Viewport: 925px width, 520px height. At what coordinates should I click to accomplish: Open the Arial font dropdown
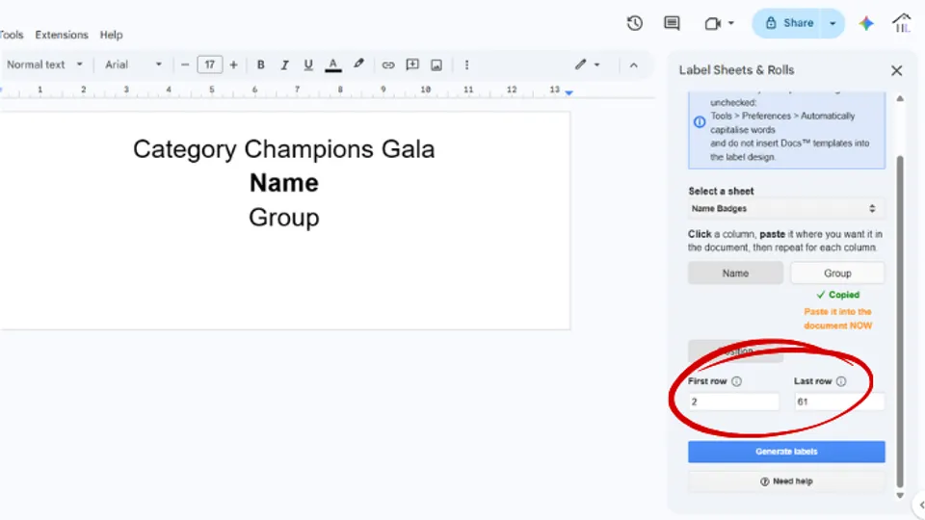point(133,65)
